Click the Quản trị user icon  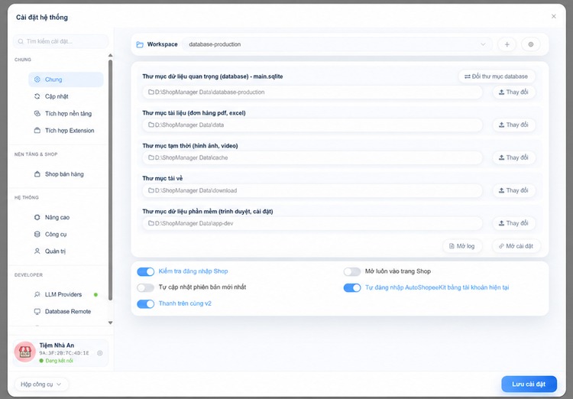(37, 251)
